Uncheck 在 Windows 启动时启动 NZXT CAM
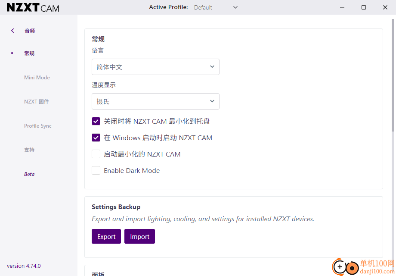The width and height of the screenshot is (396, 276). [96, 138]
